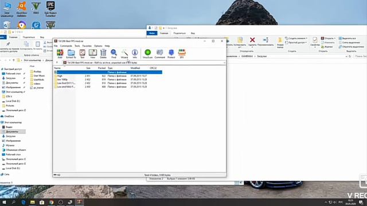Select the High folder in the archive
This screenshot has width=367, height=206.
coord(108,76)
